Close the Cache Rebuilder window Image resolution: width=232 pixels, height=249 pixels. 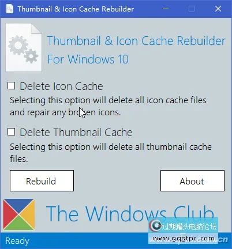(x=218, y=9)
